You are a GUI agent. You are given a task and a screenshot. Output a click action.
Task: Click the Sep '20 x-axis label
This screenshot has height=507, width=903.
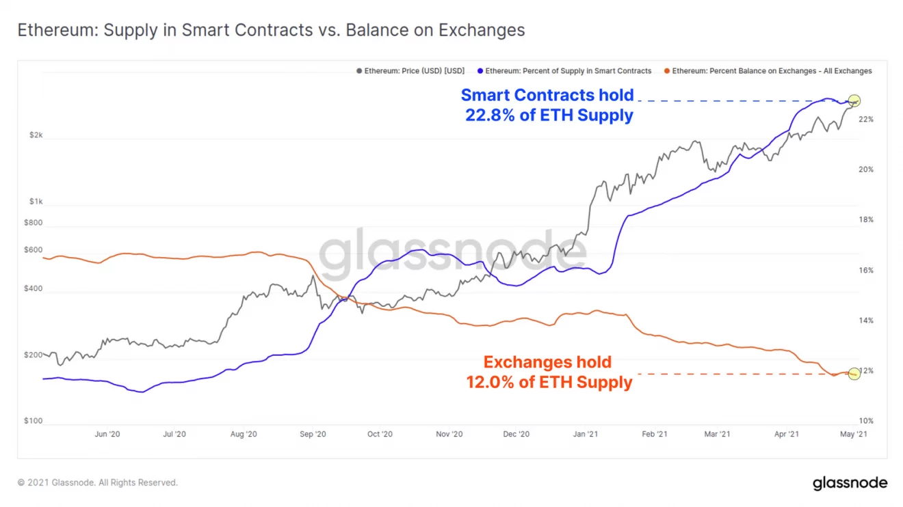[x=313, y=434]
